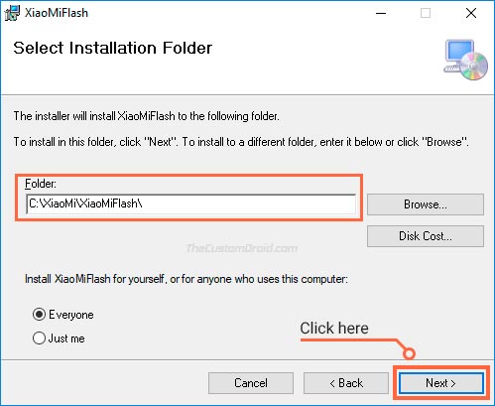Click the orange circle annotation marker
Image resolution: width=495 pixels, height=406 pixels.
pyautogui.click(x=409, y=353)
